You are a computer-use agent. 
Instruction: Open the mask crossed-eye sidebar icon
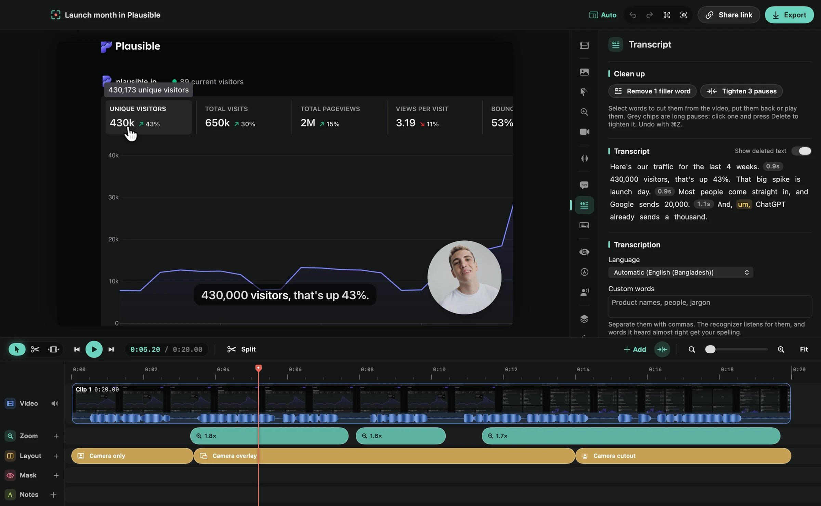pos(584,252)
